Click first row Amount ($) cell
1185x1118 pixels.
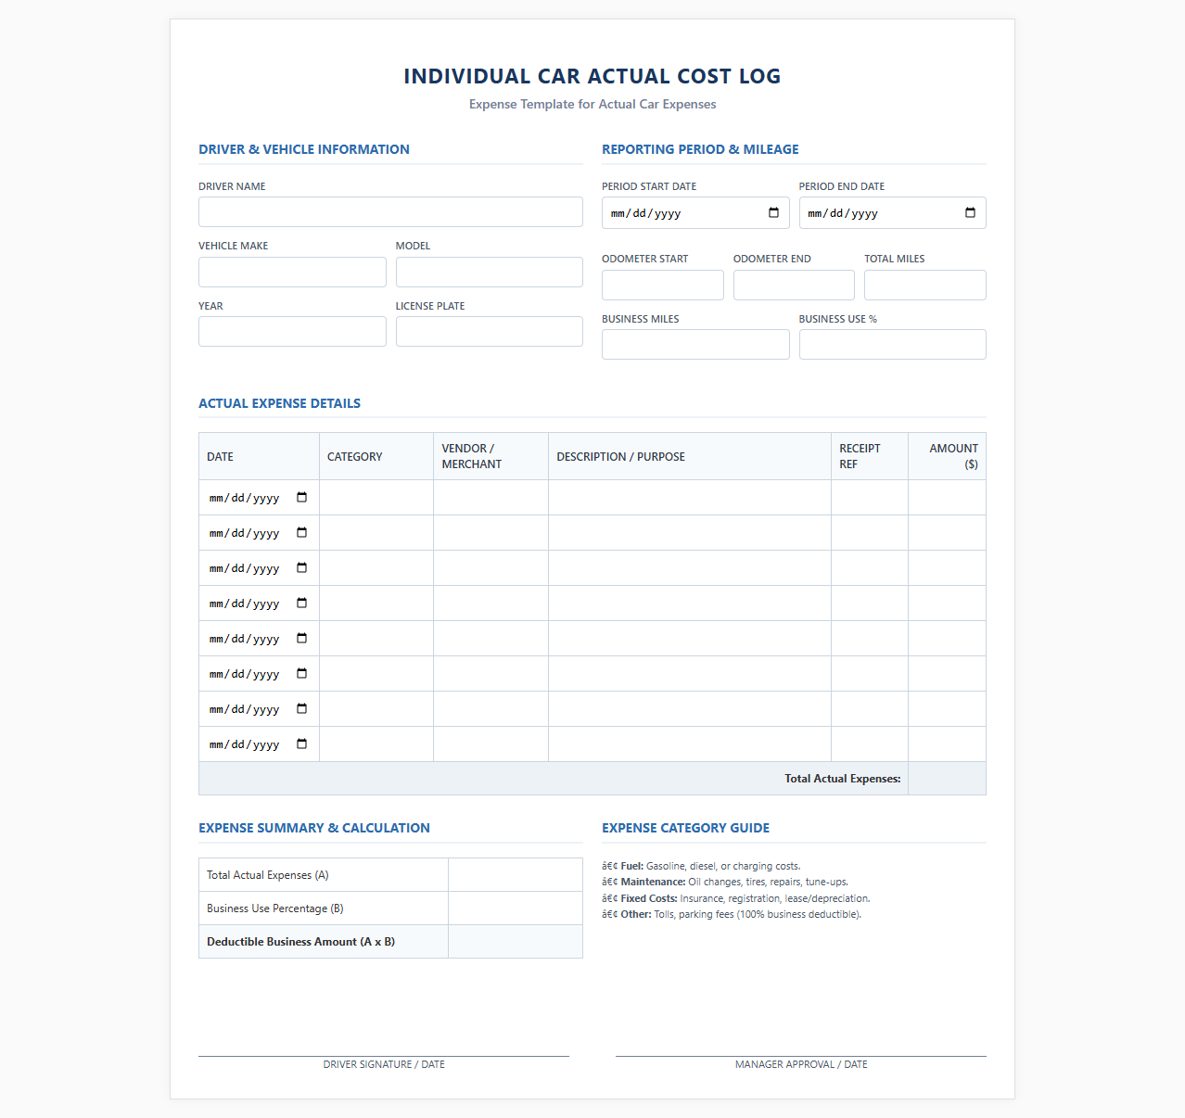[x=947, y=498]
